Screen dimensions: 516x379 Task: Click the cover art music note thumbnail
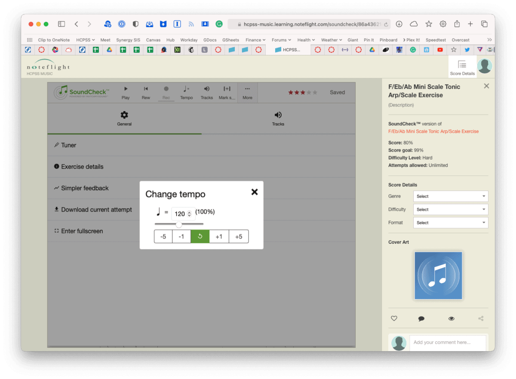coord(438,276)
